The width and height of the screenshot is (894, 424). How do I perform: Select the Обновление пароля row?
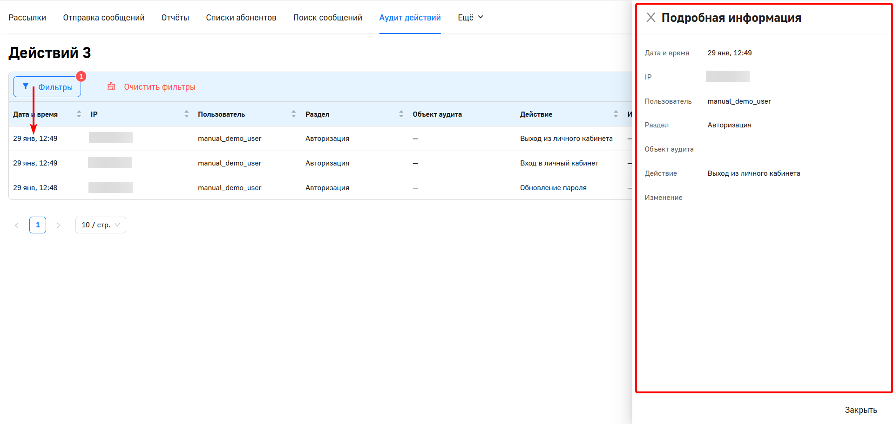pyautogui.click(x=553, y=188)
